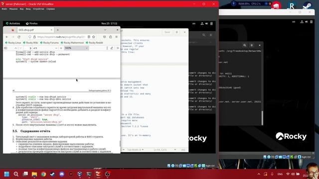Launch Google Chrome from taskbar
Image resolution: width=319 pixels, height=179 pixels.
pos(43,174)
